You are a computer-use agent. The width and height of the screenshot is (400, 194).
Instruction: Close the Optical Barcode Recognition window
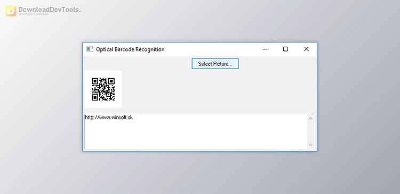pos(306,49)
